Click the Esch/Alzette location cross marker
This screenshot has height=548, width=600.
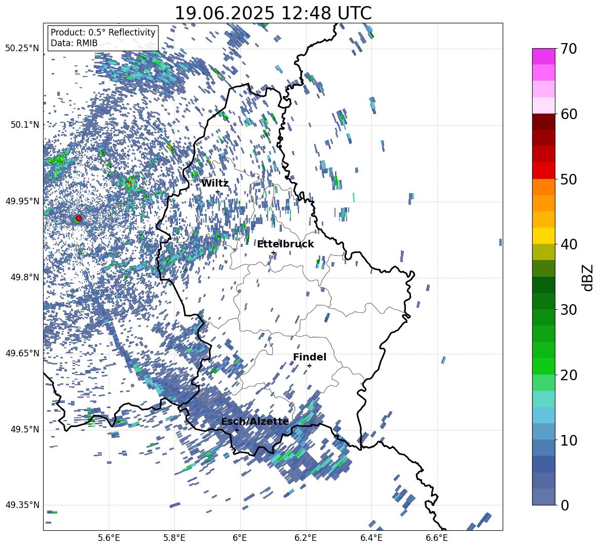pos(237,430)
